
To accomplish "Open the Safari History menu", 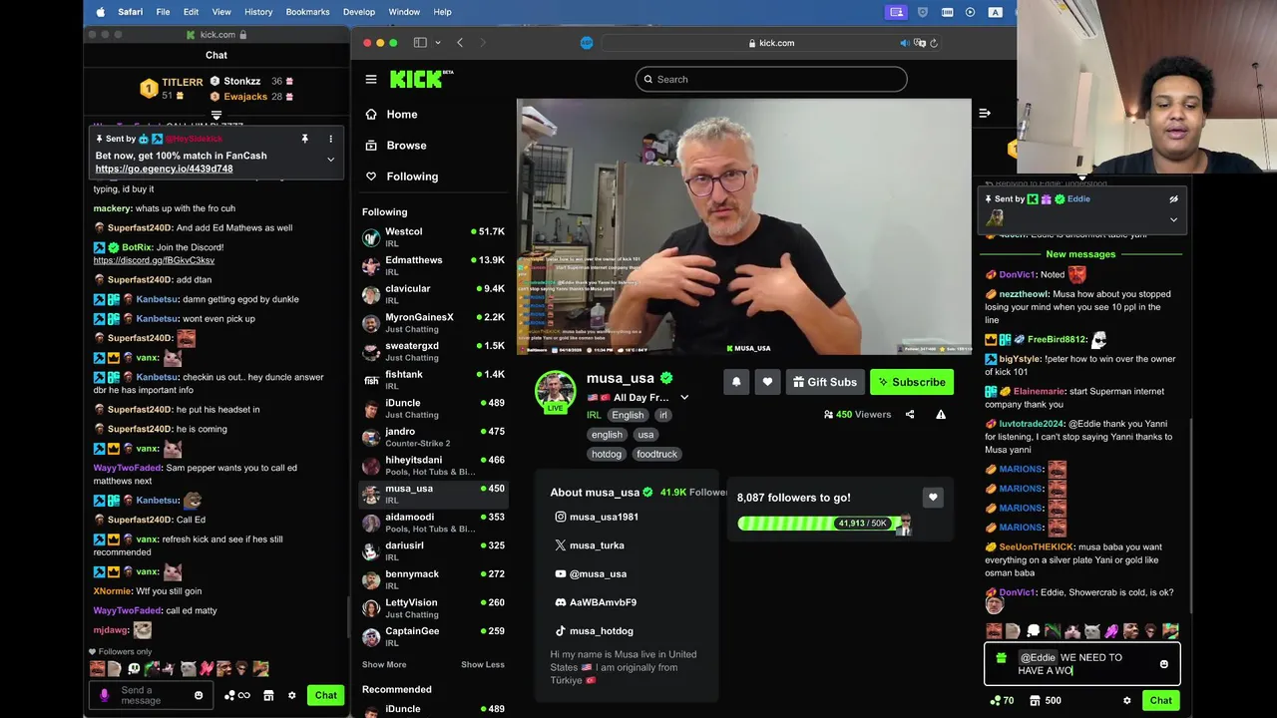I will (x=258, y=12).
